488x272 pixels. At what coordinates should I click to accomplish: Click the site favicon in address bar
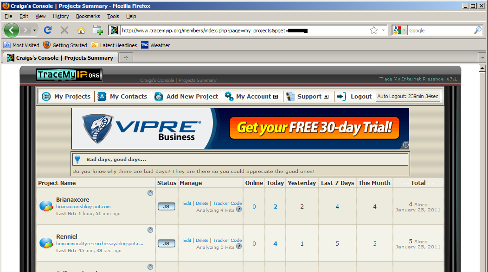(114, 30)
